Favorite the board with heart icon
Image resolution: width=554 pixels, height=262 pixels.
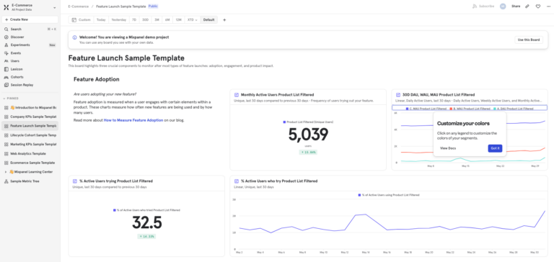(537, 6)
